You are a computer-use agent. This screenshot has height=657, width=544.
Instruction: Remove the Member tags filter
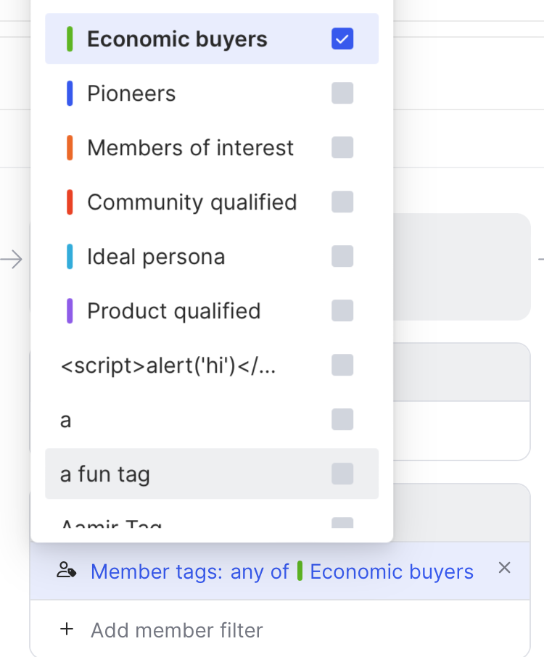click(505, 568)
